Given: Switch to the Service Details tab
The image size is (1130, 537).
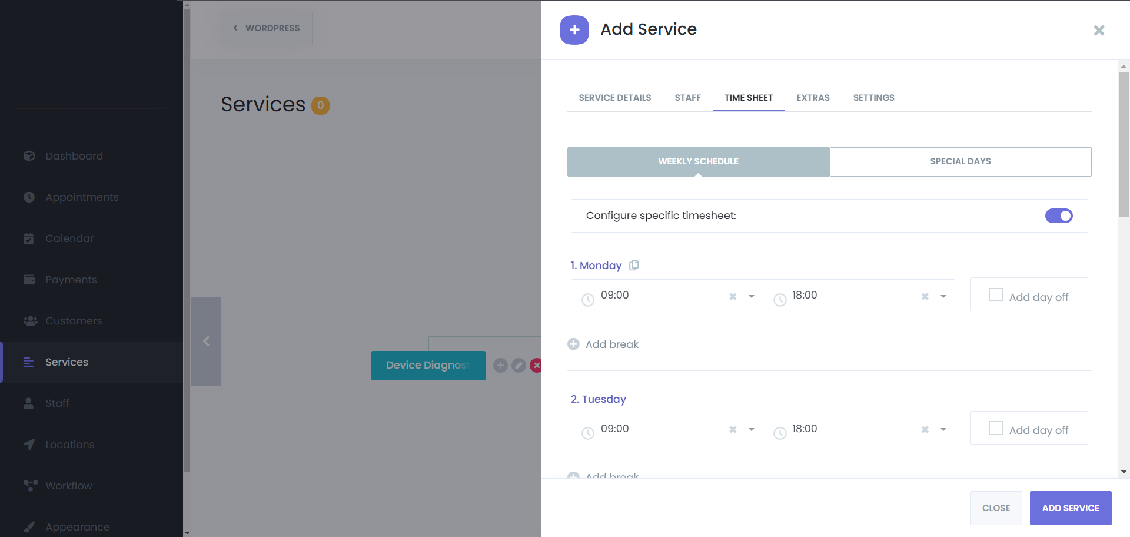Looking at the screenshot, I should click(x=614, y=98).
